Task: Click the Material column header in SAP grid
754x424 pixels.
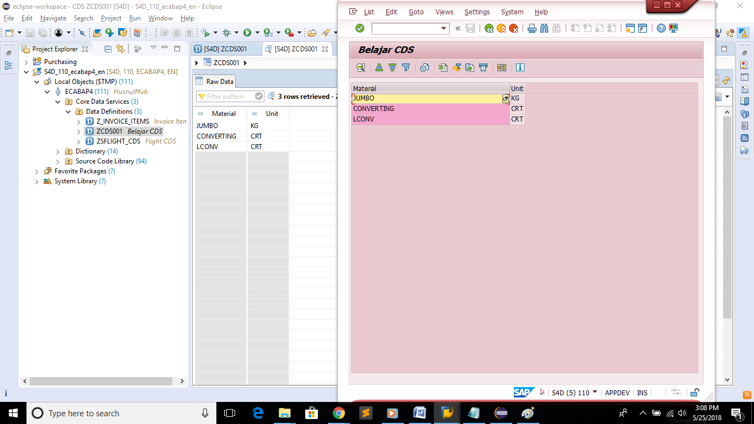Action: [431, 88]
